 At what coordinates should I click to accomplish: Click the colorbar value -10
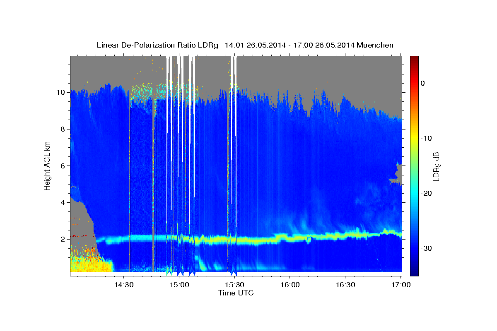pyautogui.click(x=426, y=138)
